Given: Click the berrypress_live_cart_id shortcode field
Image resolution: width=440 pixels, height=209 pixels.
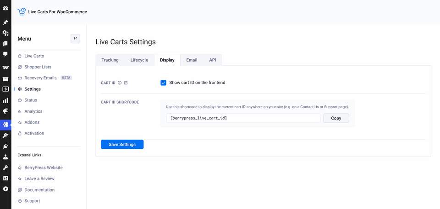Looking at the screenshot, I should (243, 118).
